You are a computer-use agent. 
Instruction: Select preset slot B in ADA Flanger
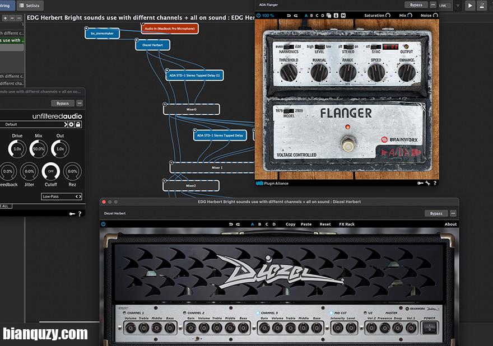click(x=311, y=16)
